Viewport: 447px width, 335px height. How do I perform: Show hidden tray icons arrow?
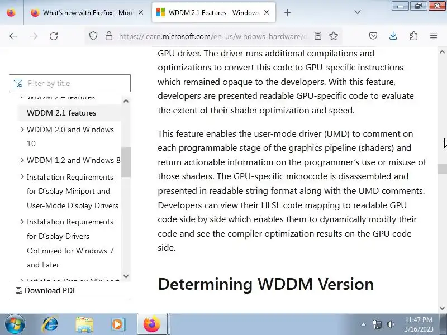click(x=364, y=324)
